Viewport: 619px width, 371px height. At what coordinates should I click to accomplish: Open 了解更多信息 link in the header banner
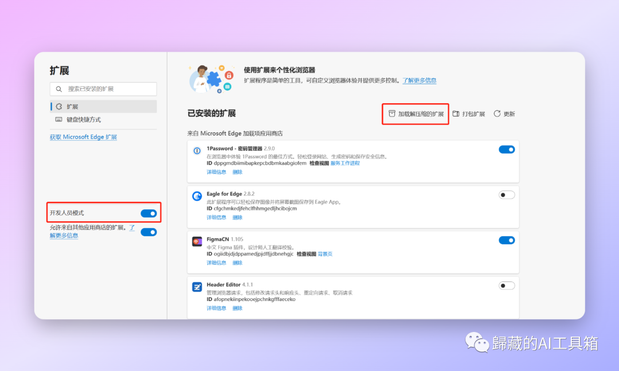[419, 81]
